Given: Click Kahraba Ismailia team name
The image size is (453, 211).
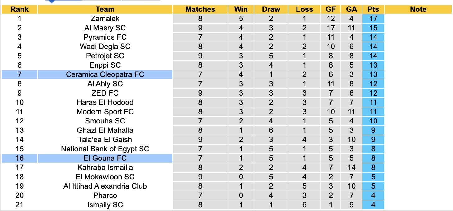Looking at the screenshot, I should (x=105, y=168).
